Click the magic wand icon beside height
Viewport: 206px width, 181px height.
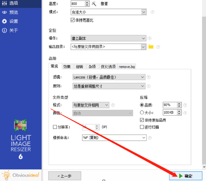[94, 4]
